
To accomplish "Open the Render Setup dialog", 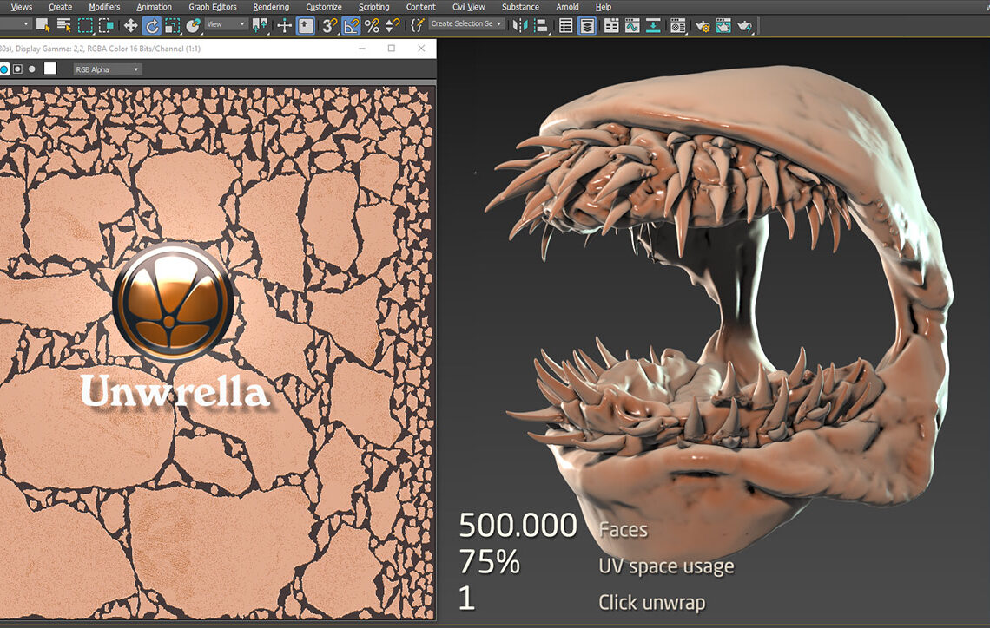I will pyautogui.click(x=704, y=25).
